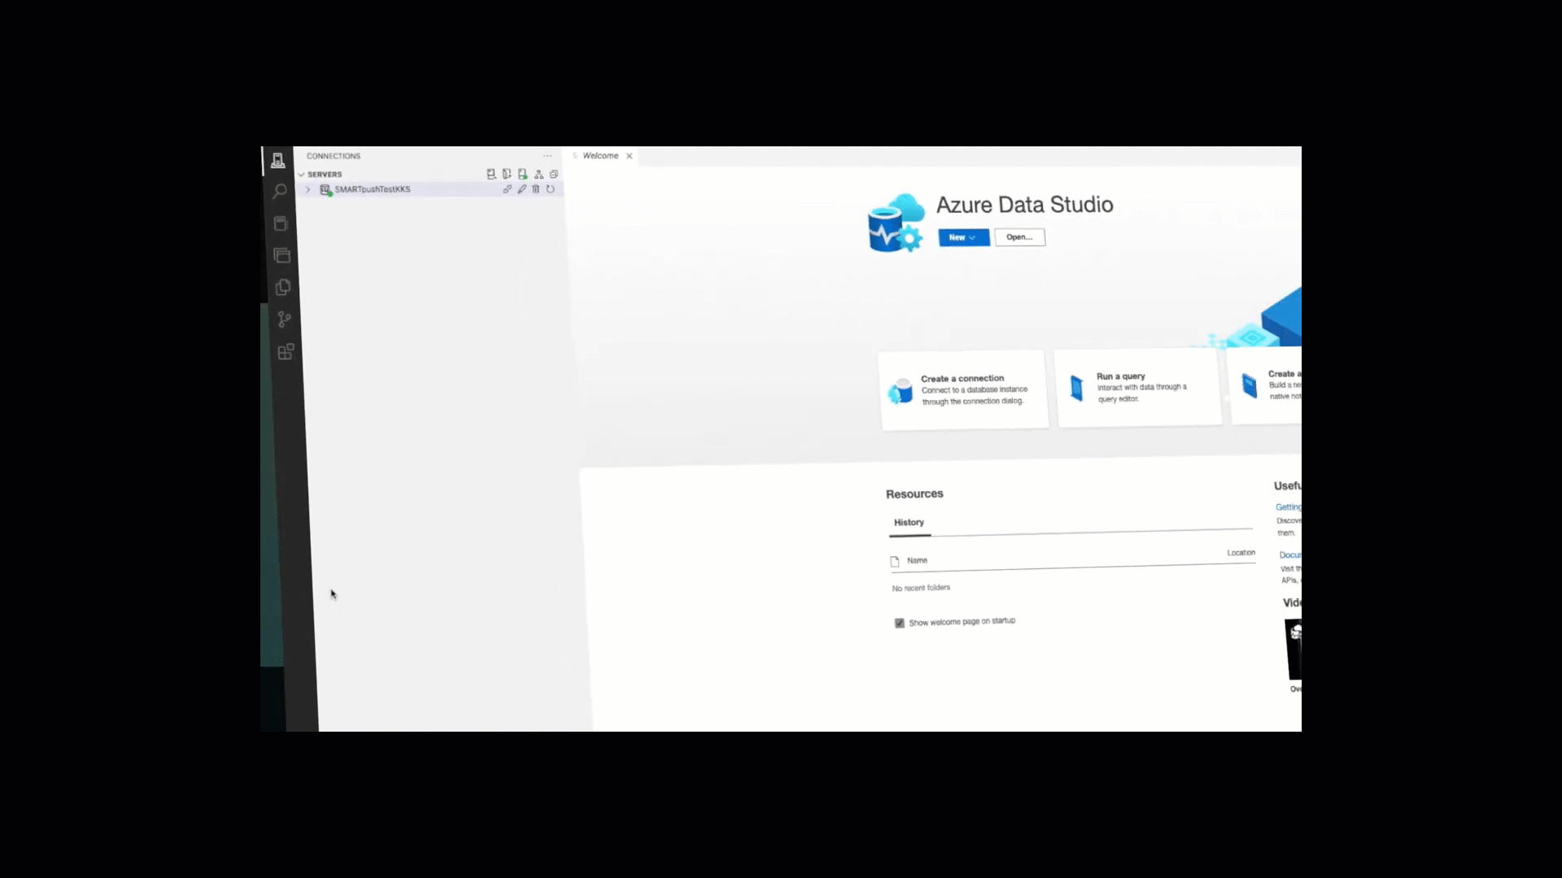The height and width of the screenshot is (878, 1562).
Task: Click the Run a query card
Action: coord(1138,388)
